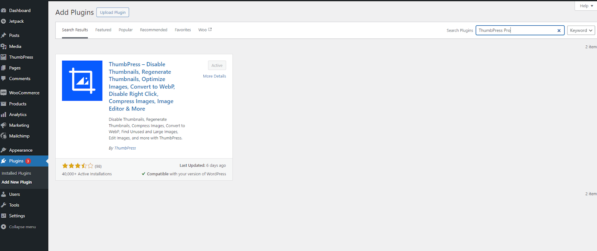Viewport: 597px width, 251px height.
Task: Clear the plugin search text
Action: (x=559, y=30)
